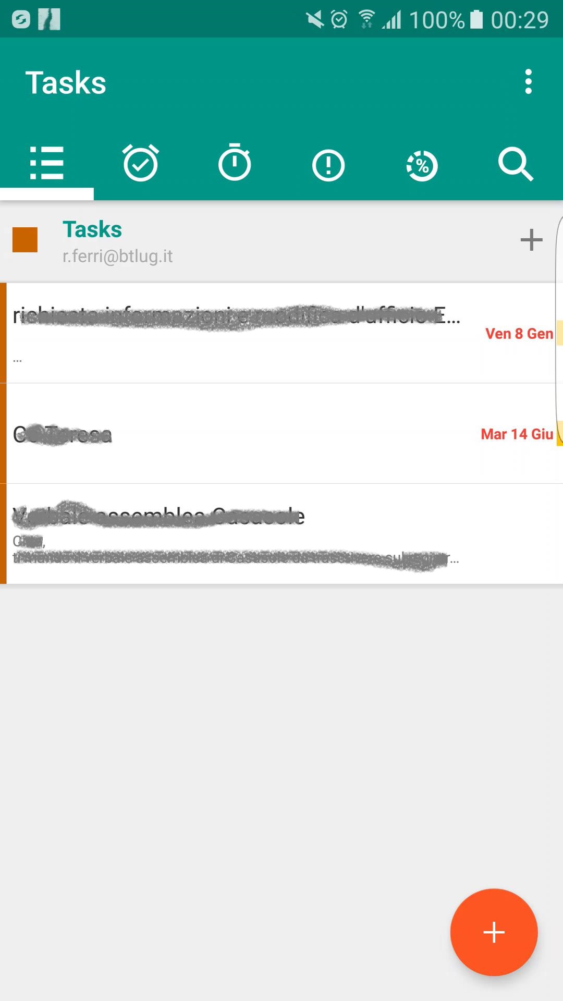Click the orange Tasks list color square
563x1001 pixels.
point(25,240)
